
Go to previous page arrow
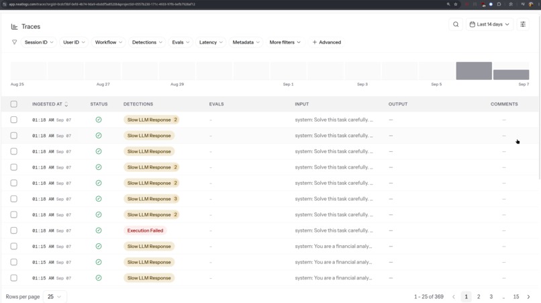tap(454, 297)
